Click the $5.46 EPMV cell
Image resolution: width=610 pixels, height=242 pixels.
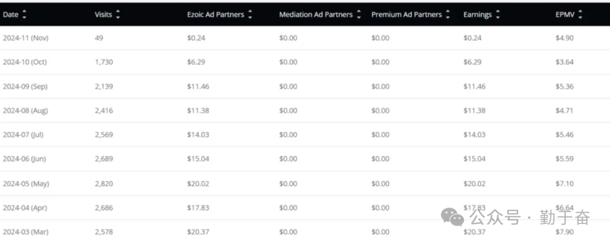click(564, 135)
